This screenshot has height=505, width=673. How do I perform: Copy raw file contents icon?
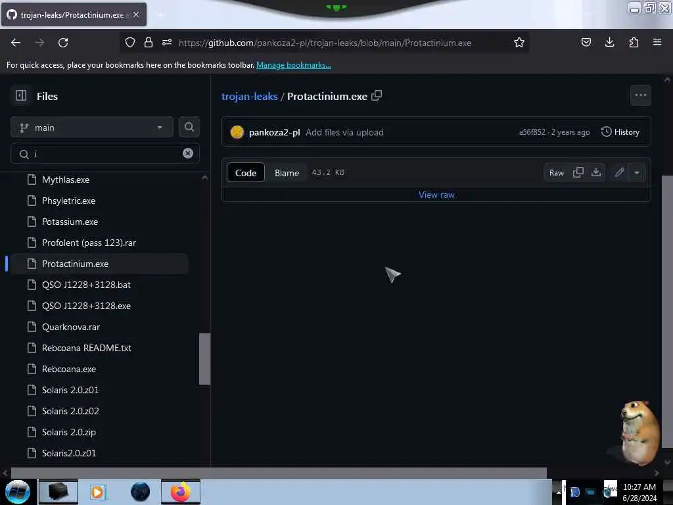(x=578, y=173)
